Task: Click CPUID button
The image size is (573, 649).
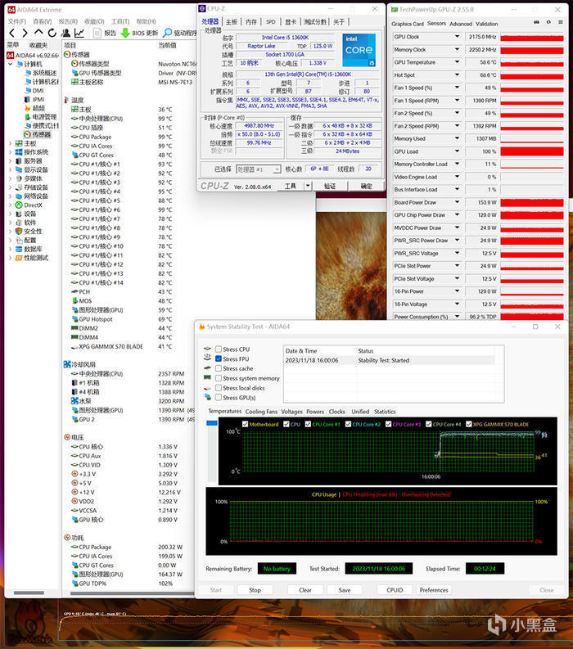Action: 395,590
